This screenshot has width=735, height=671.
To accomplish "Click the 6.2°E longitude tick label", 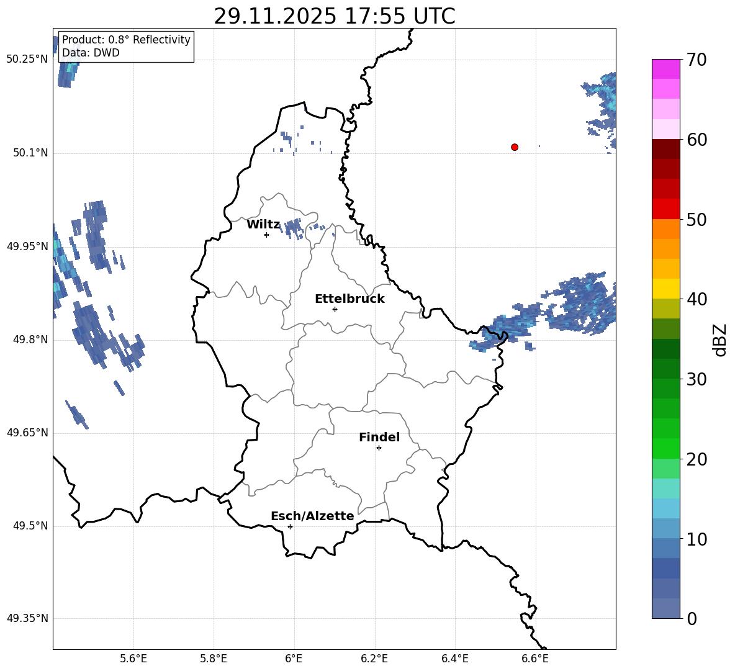I will (374, 659).
